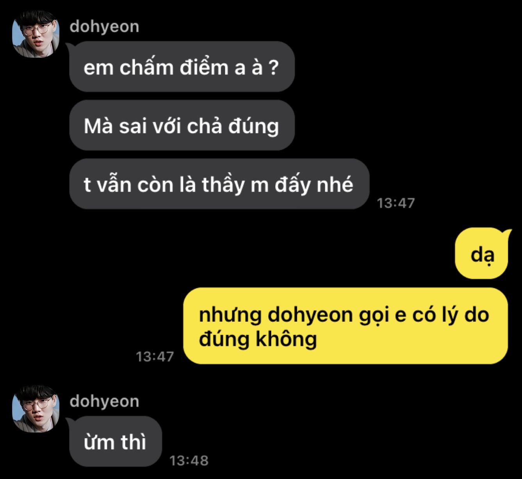Open dohyeon's top profile avatar
Viewport: 522px width, 479px height.
(36, 34)
